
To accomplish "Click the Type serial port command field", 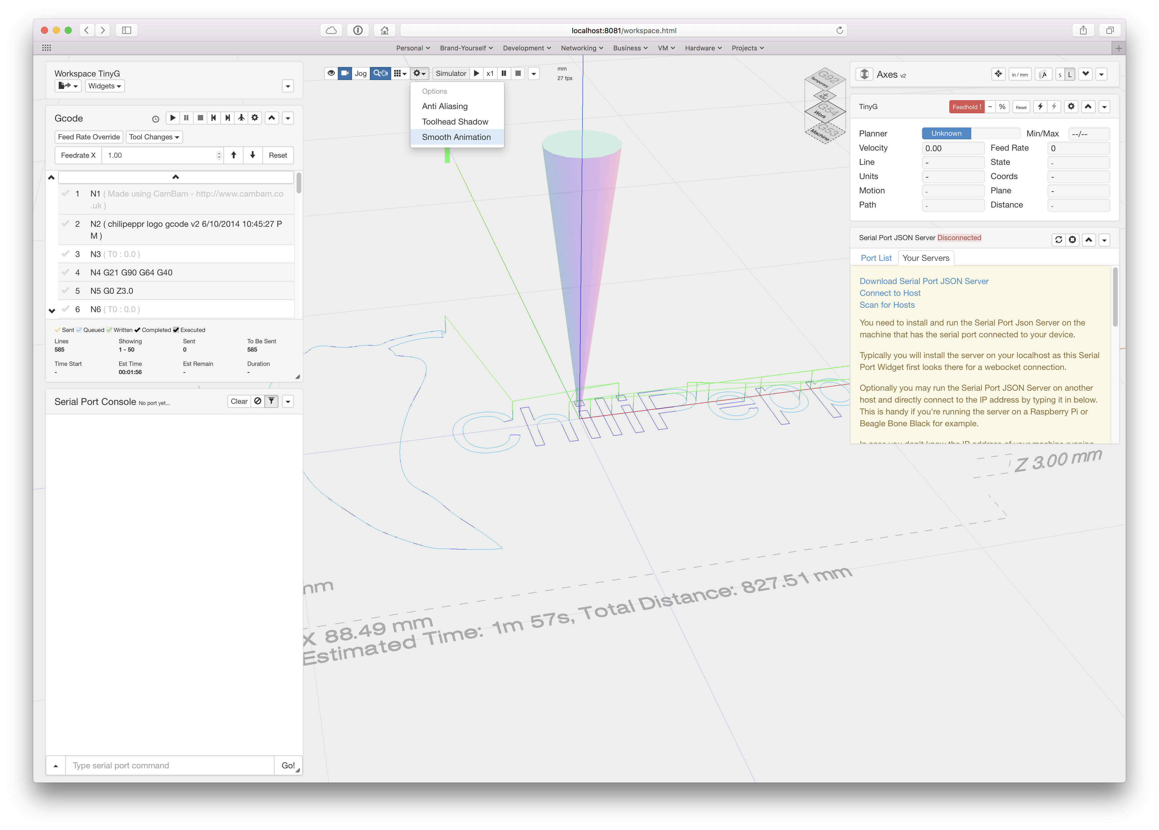I will tap(170, 765).
